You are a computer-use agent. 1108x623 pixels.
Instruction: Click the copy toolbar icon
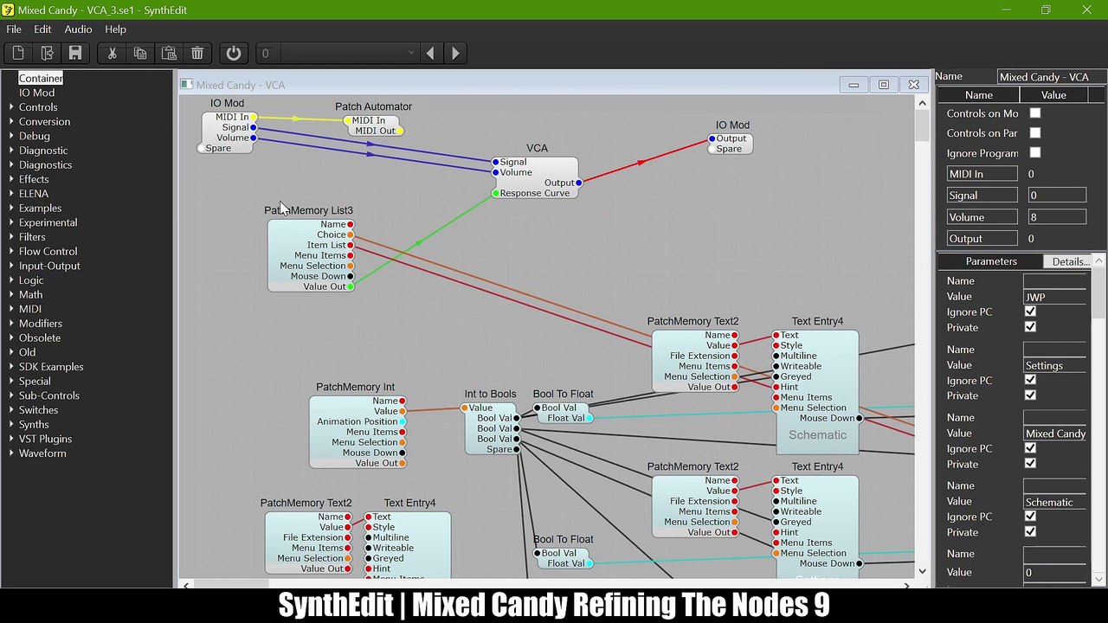pos(140,53)
